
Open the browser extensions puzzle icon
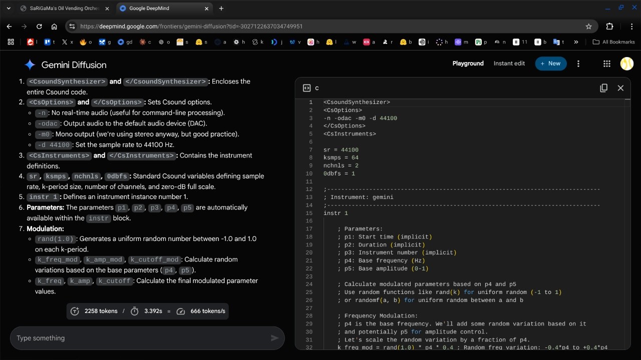click(x=609, y=26)
